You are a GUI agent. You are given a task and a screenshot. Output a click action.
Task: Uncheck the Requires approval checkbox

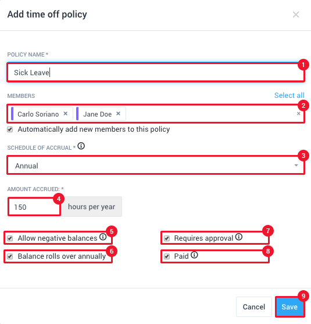pyautogui.click(x=167, y=238)
